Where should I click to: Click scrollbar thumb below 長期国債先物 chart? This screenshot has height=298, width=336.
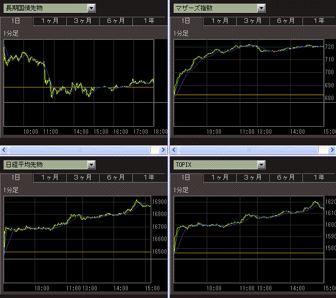pos(79,150)
